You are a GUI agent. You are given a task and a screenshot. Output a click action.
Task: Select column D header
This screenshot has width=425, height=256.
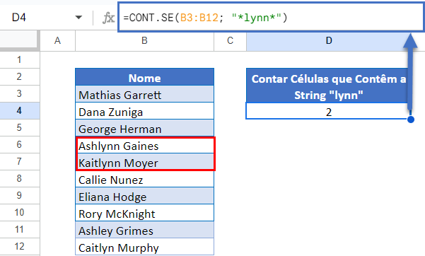pyautogui.click(x=329, y=41)
